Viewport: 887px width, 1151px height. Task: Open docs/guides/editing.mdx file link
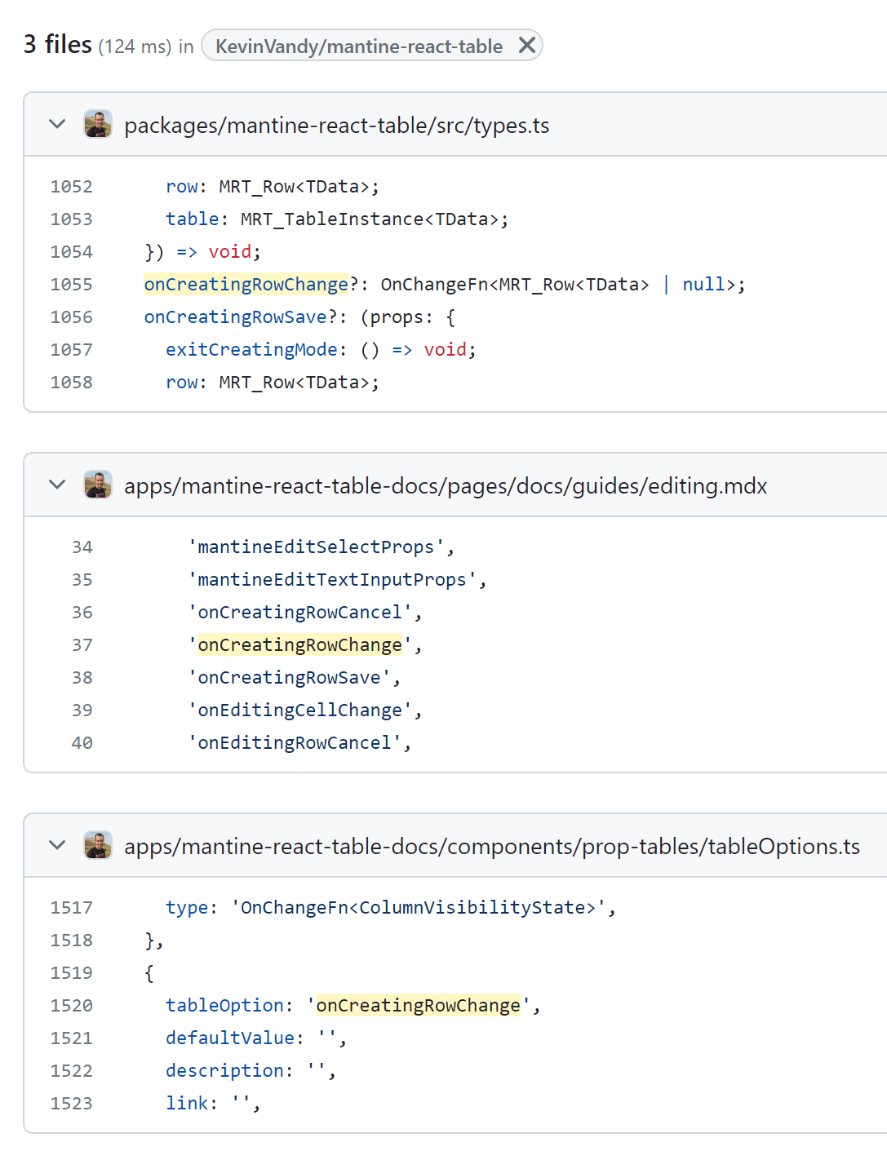(x=446, y=486)
